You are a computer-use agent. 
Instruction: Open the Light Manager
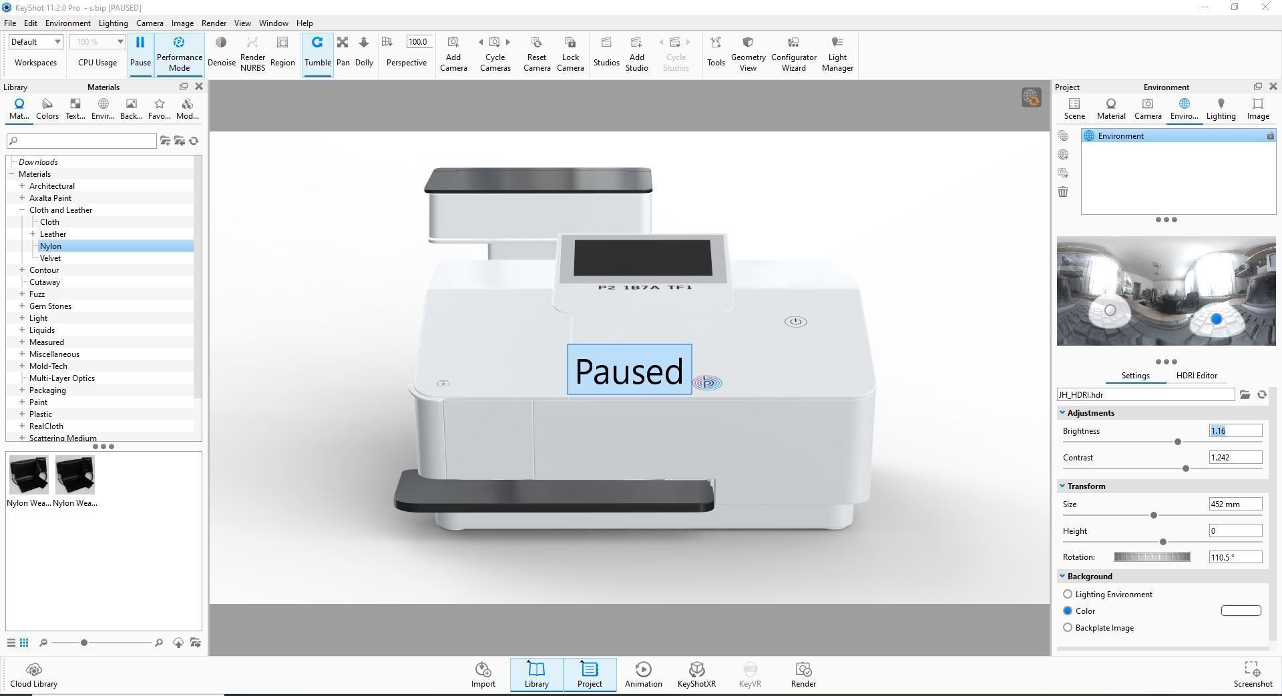tap(837, 53)
